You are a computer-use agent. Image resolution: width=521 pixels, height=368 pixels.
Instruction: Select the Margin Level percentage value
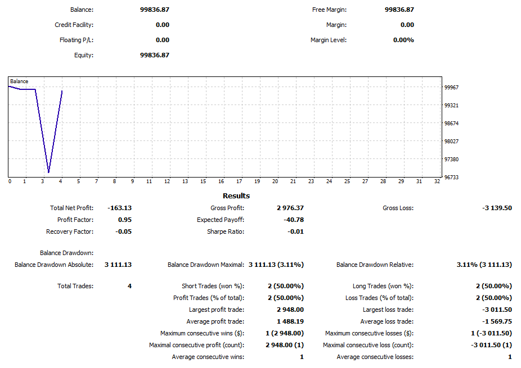[403, 40]
